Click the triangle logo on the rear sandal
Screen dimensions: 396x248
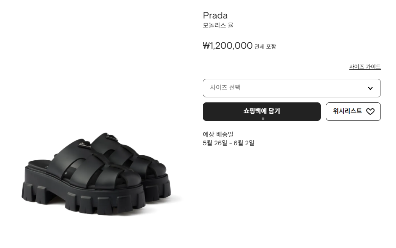point(112,138)
